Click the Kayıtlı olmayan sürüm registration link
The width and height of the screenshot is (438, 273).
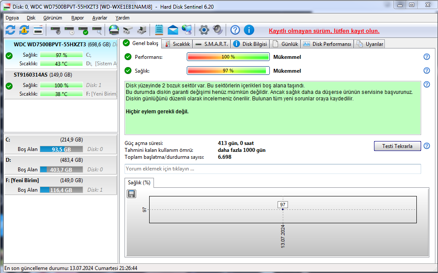(x=324, y=31)
